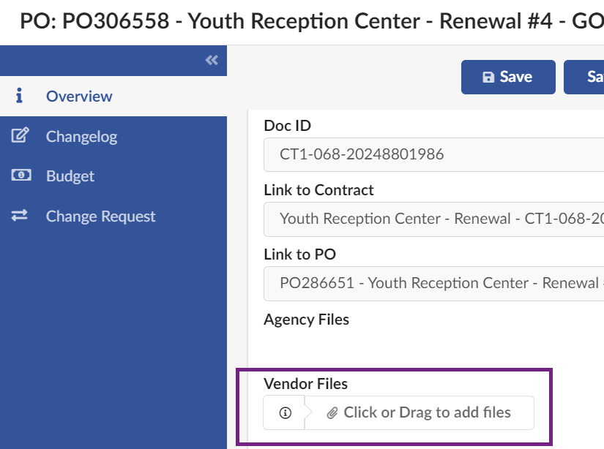Focus the Doc ID input field
The image size is (604, 449).
pyautogui.click(x=433, y=154)
